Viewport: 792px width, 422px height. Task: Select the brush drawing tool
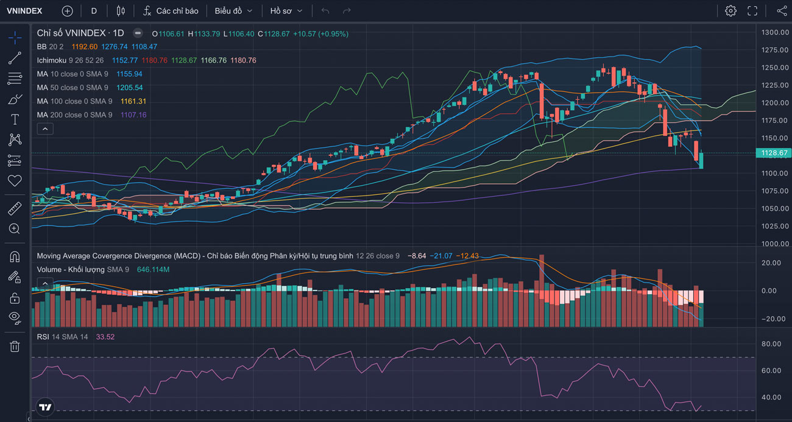[x=15, y=99]
